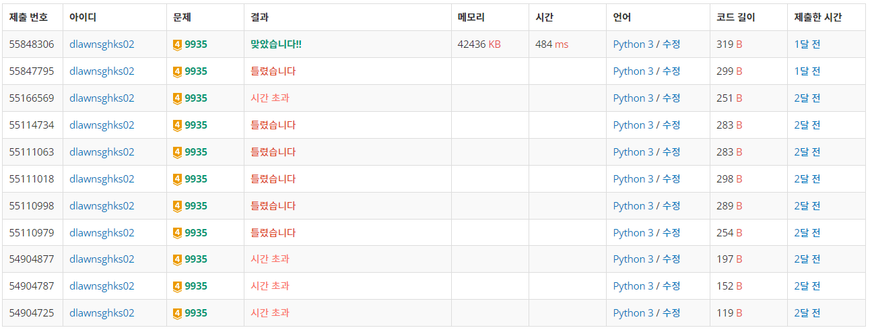Click 수정 to edit submission 55110979
The width and height of the screenshot is (874, 330).
[671, 233]
